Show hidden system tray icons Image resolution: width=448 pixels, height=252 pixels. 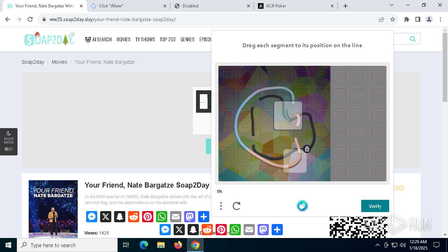377,245
